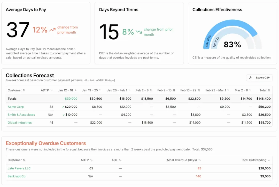Sort by Mar 2 – 8 column icon
This screenshot has width=279, height=187.
(x=250, y=90)
